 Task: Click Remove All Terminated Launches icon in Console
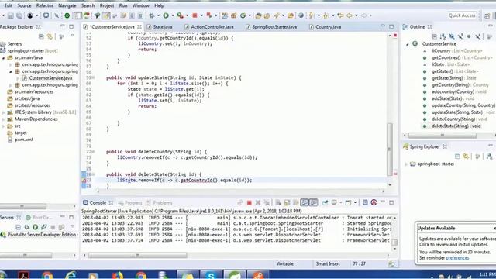click(x=267, y=202)
